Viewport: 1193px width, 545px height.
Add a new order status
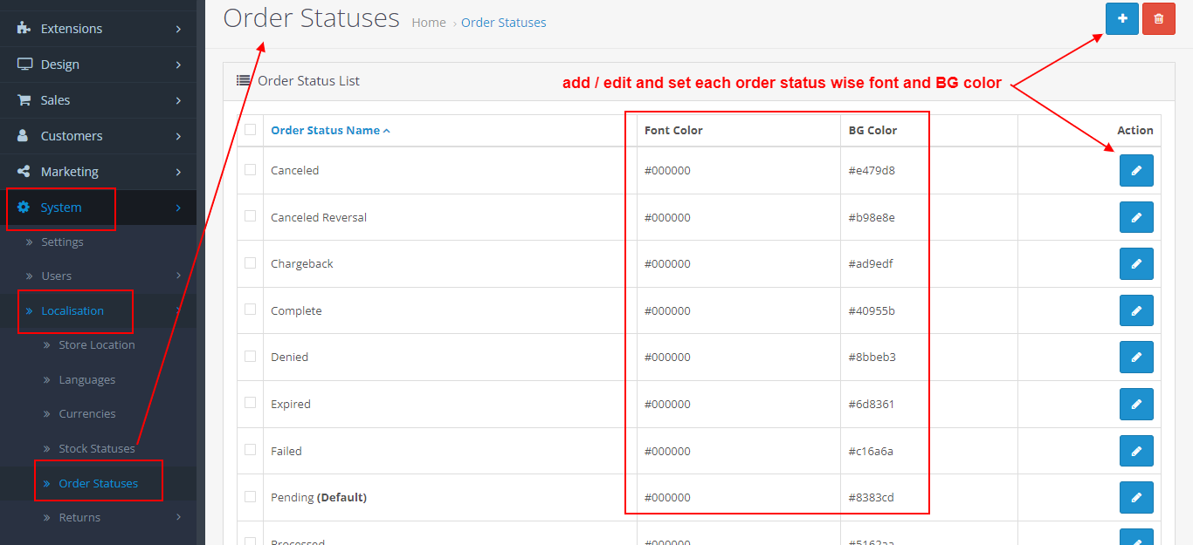coord(1121,18)
